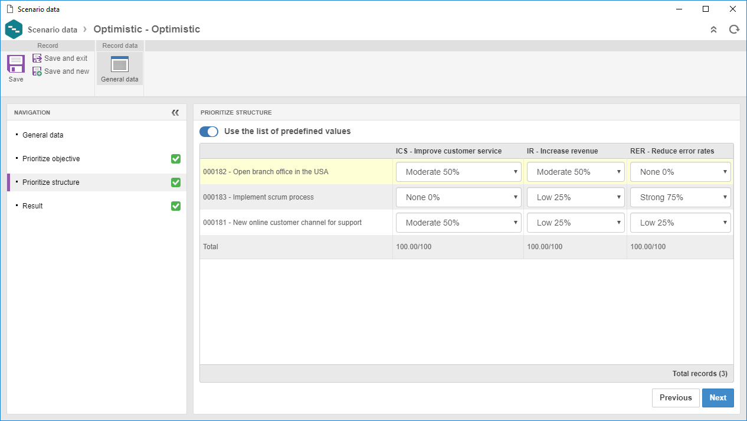Click the green check beside Prioritize structure

[x=176, y=182]
